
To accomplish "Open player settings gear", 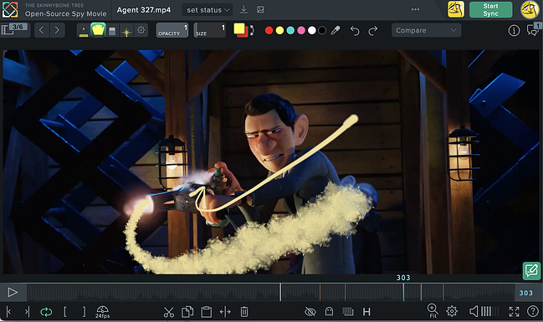I will tap(452, 311).
